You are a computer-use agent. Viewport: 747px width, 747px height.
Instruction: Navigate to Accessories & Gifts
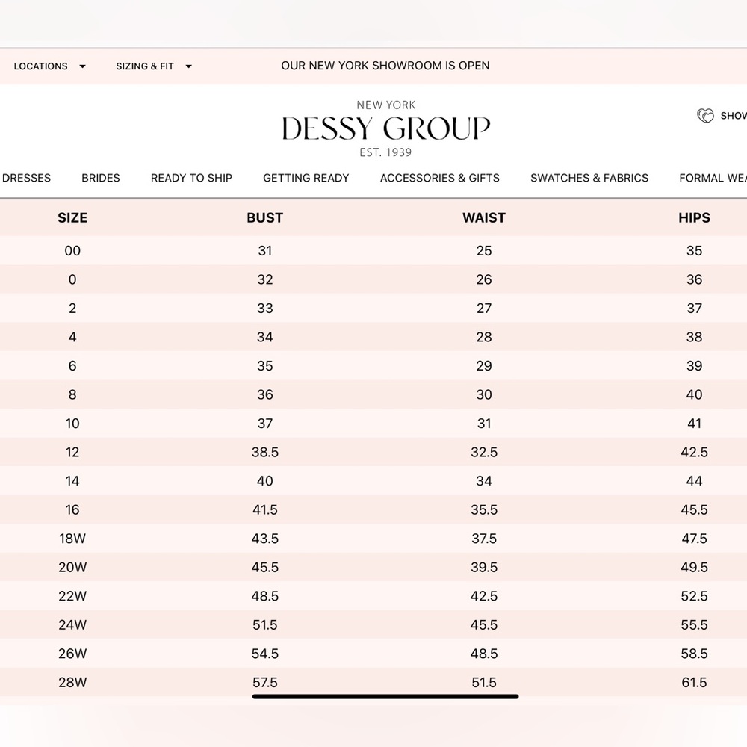[440, 178]
